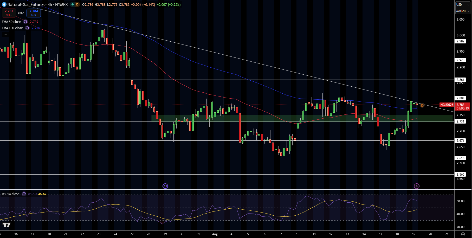Screen dimensions: 472x238
Task: Click the RSI moving average value 46.67
Action: 42,194
